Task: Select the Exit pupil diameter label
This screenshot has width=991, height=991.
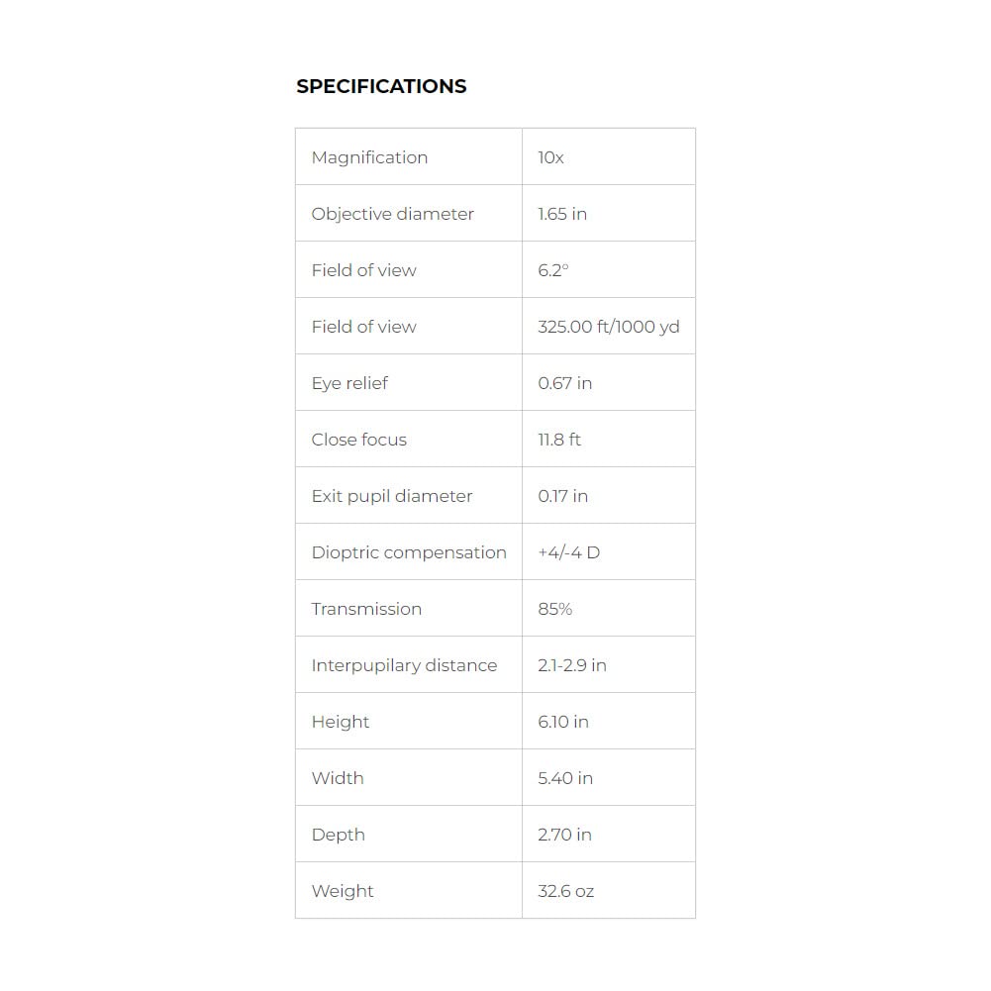Action: (x=392, y=496)
